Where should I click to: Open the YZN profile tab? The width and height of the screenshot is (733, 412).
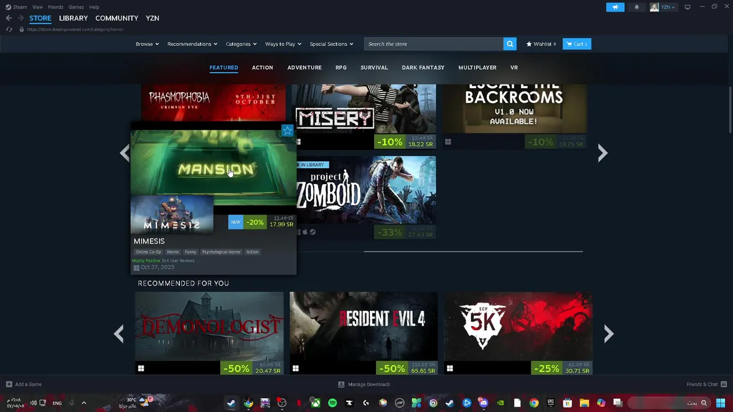tap(152, 18)
